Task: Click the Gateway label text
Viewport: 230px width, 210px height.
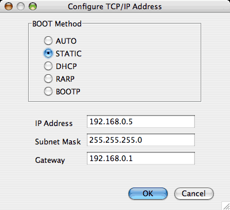Action: point(50,160)
